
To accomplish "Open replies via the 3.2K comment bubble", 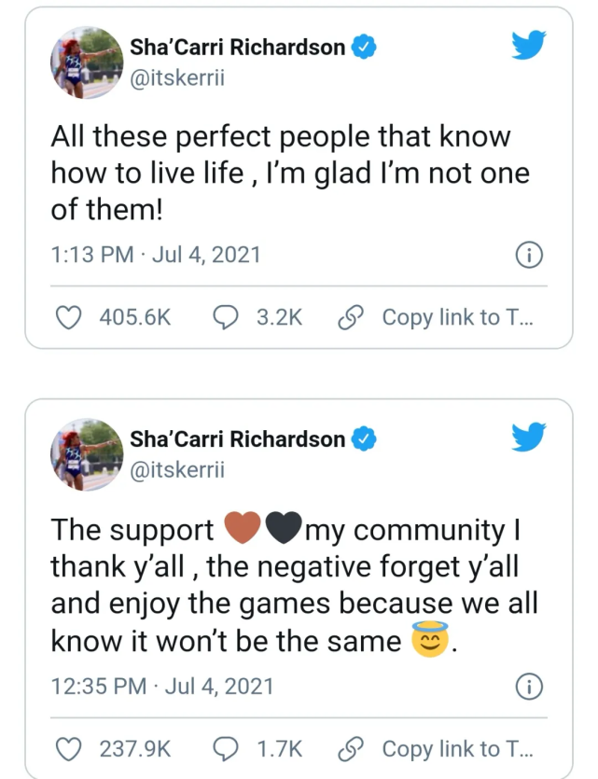I will (227, 317).
